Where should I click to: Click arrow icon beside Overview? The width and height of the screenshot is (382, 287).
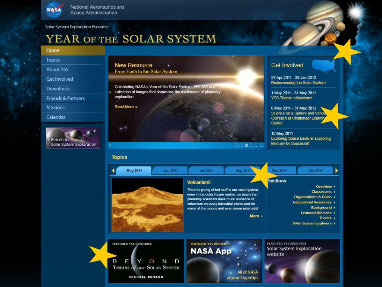pyautogui.click(x=335, y=187)
